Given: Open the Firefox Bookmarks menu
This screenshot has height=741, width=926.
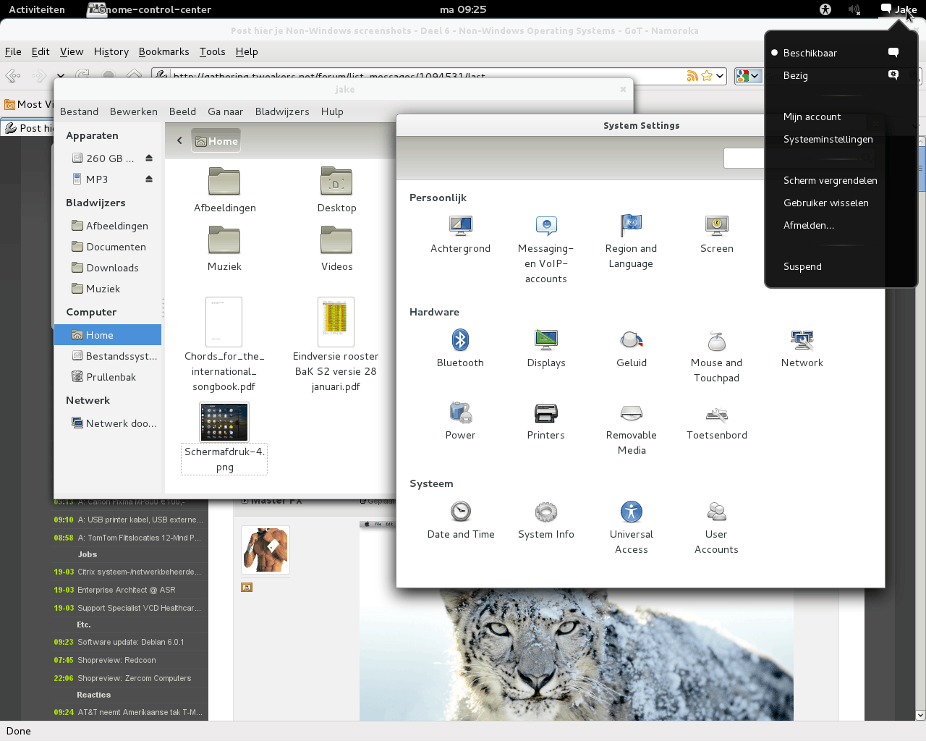Looking at the screenshot, I should pos(164,51).
